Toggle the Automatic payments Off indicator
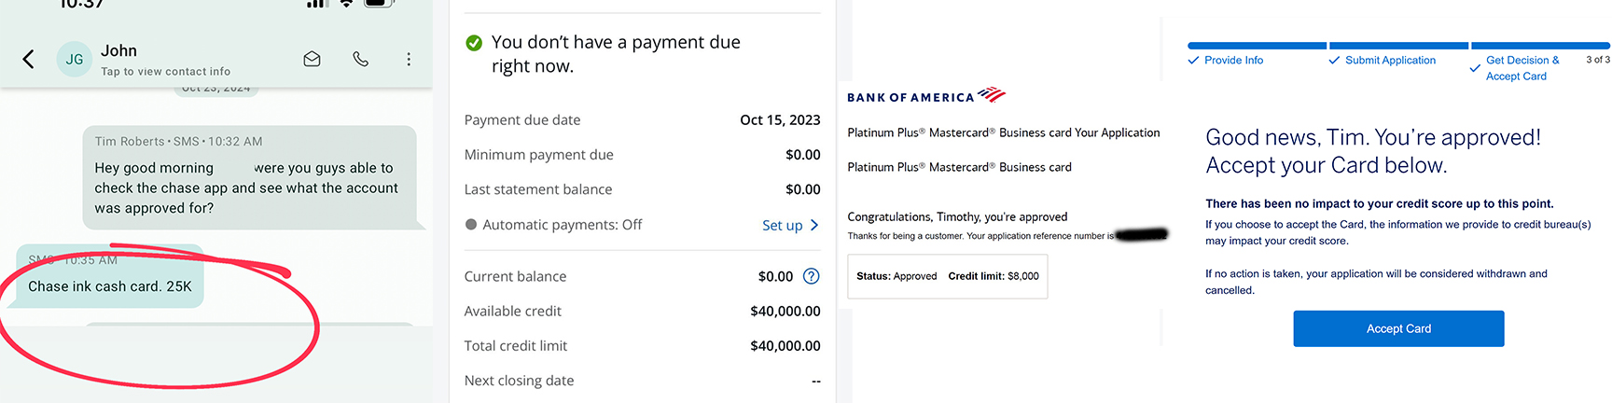The width and height of the screenshot is (1612, 403). pyautogui.click(x=471, y=225)
